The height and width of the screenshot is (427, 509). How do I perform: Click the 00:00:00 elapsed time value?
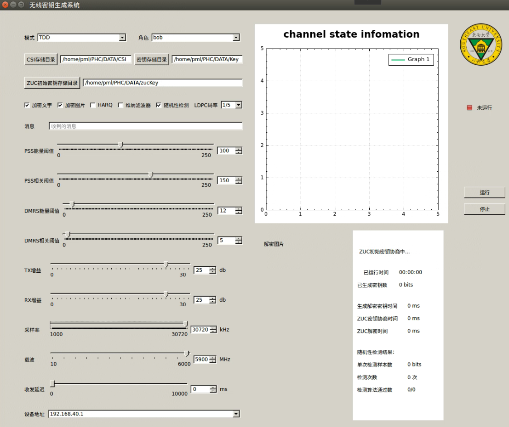pyautogui.click(x=410, y=272)
